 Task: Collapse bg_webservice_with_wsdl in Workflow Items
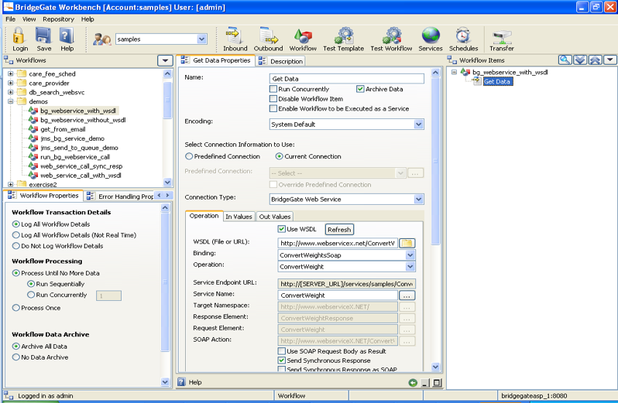(x=454, y=72)
